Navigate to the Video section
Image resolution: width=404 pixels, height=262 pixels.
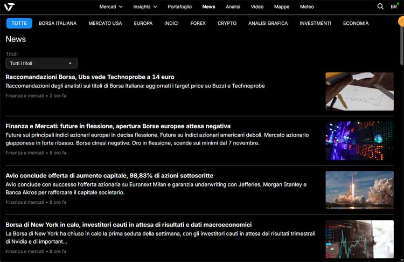pyautogui.click(x=257, y=6)
